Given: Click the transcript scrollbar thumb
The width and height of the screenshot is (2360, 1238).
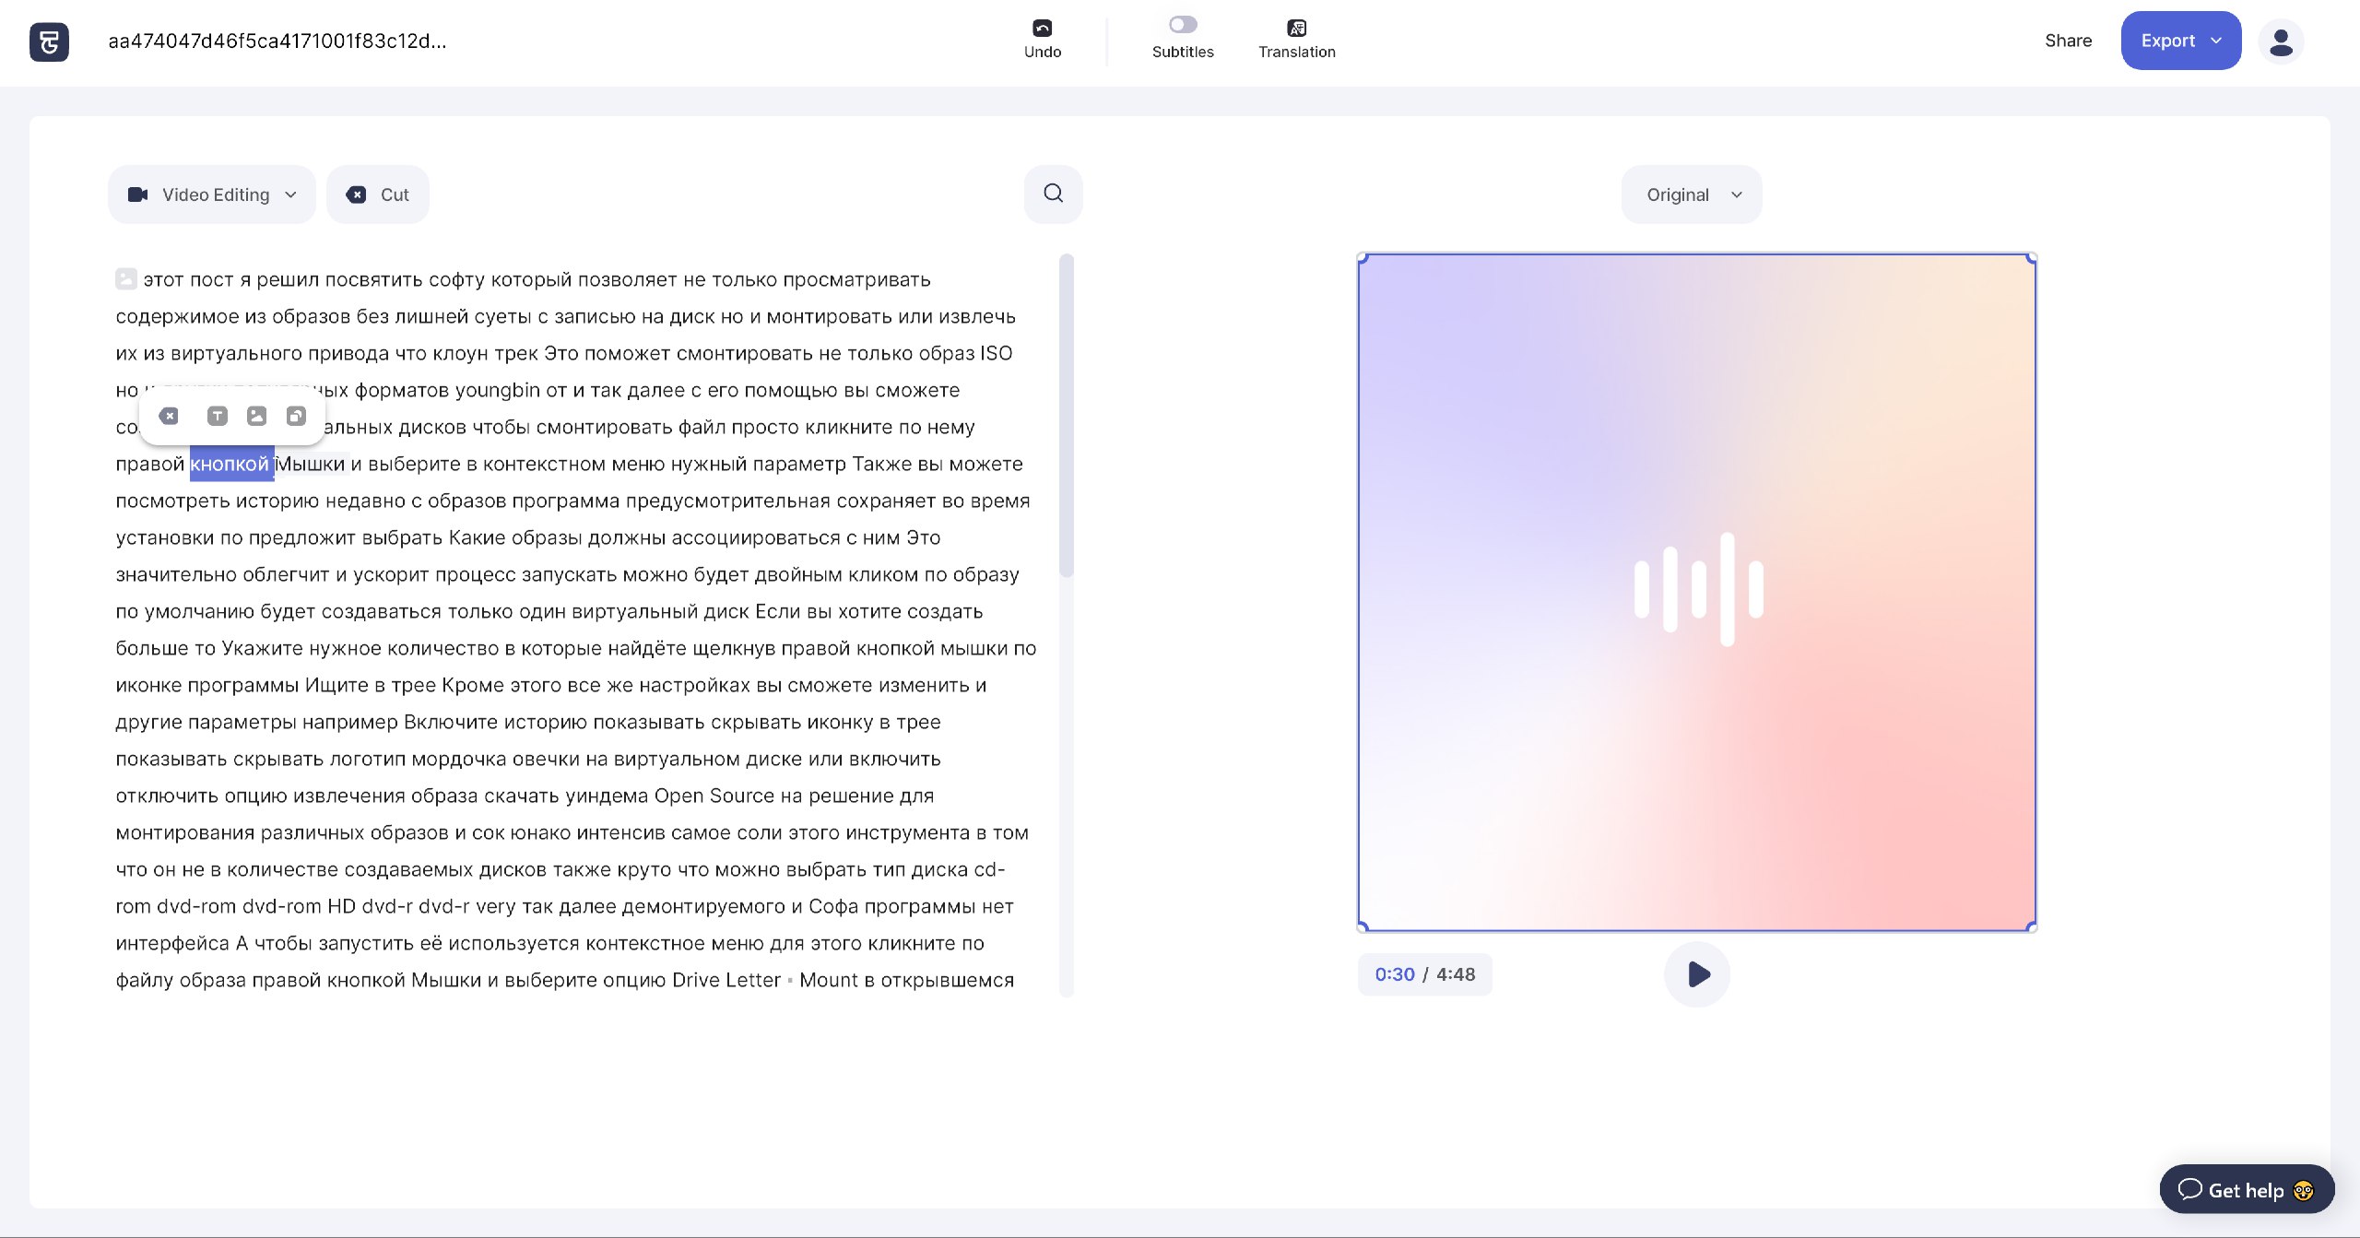Looking at the screenshot, I should (x=1067, y=415).
